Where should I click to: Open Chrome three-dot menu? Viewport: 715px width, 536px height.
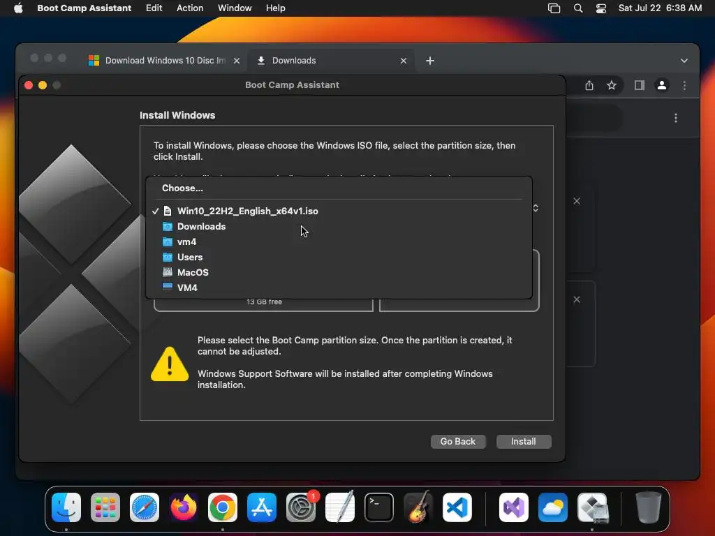pos(684,85)
